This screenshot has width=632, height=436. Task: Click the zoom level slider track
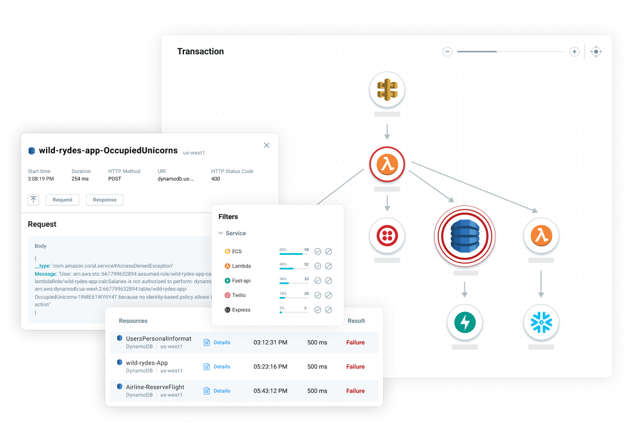tap(511, 51)
